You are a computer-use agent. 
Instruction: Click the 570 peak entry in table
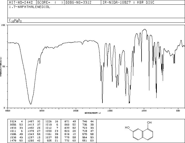coord(88,134)
